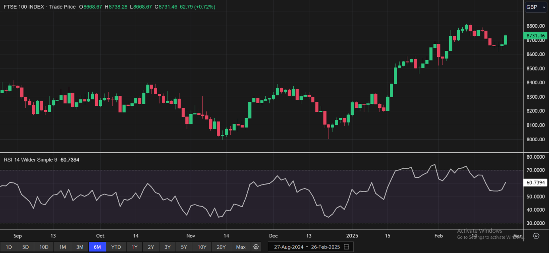Click the open value O8668.67
This screenshot has height=253, width=549.
tap(90, 7)
